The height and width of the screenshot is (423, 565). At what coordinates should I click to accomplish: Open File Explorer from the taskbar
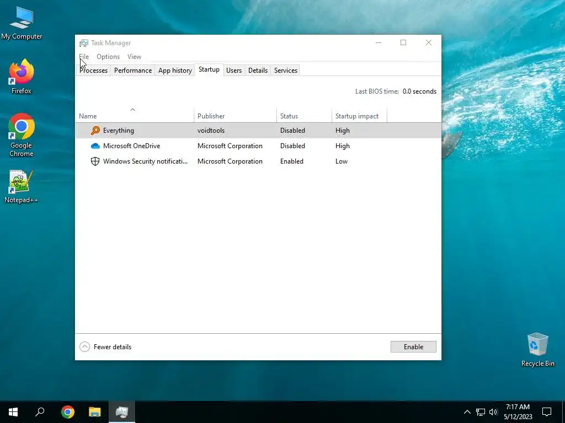95,412
